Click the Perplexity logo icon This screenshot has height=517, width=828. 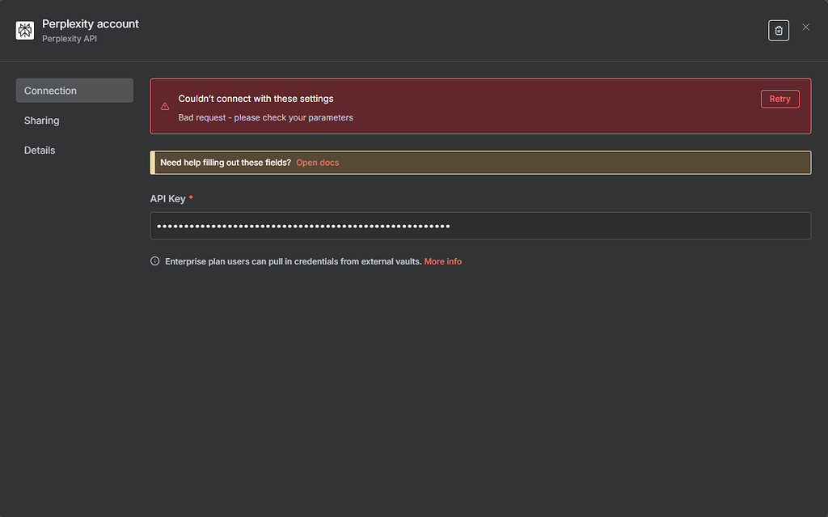(x=24, y=31)
